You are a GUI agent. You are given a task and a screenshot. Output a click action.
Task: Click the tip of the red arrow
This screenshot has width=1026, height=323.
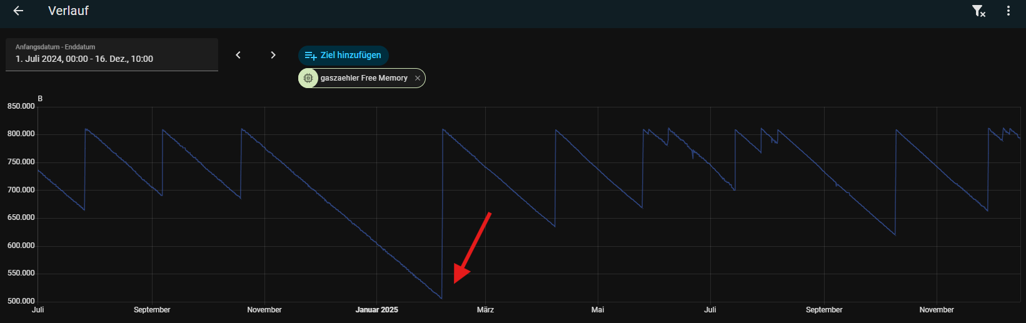coord(456,282)
